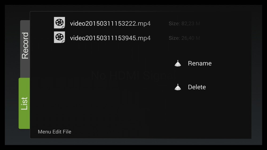The height and width of the screenshot is (150, 267).
Task: Click the broom icon beside Rename
Action: (x=178, y=63)
